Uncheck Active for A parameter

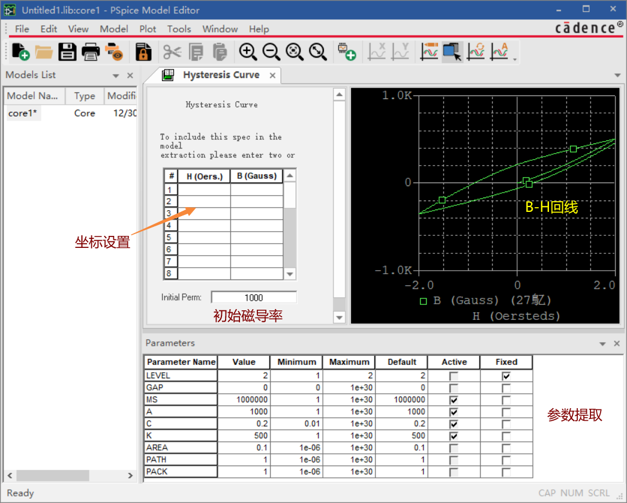pos(454,412)
